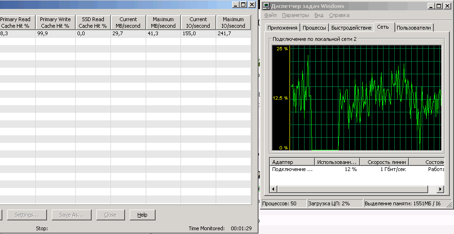The width and height of the screenshot is (454, 234).
Task: Click the Save As... button
Action: pos(71,215)
